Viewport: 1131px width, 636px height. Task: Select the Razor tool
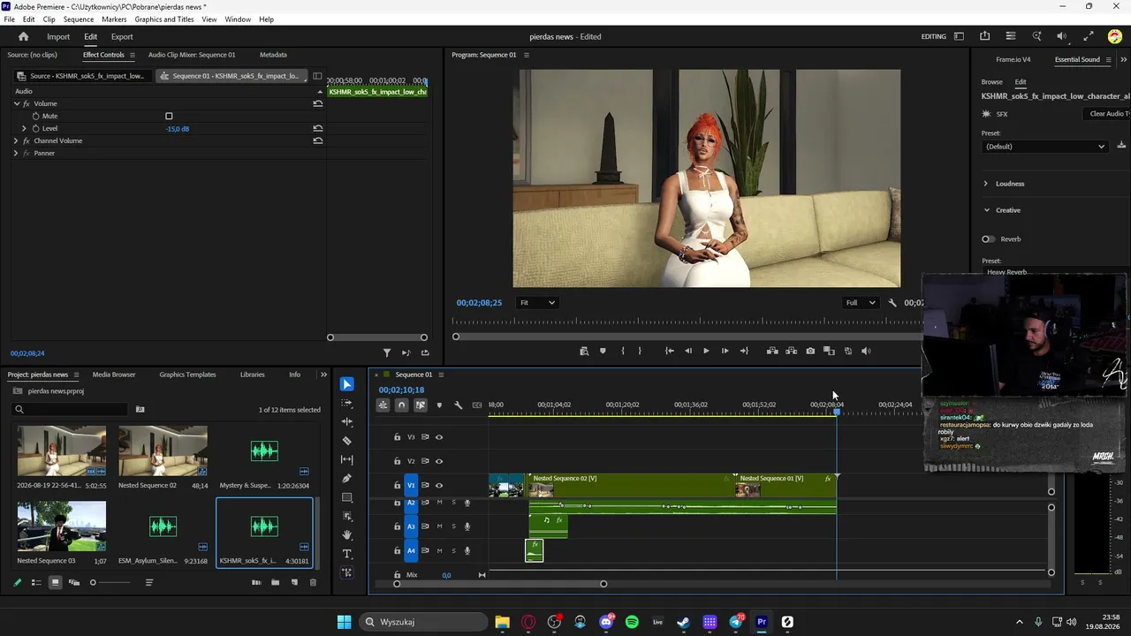(x=347, y=441)
